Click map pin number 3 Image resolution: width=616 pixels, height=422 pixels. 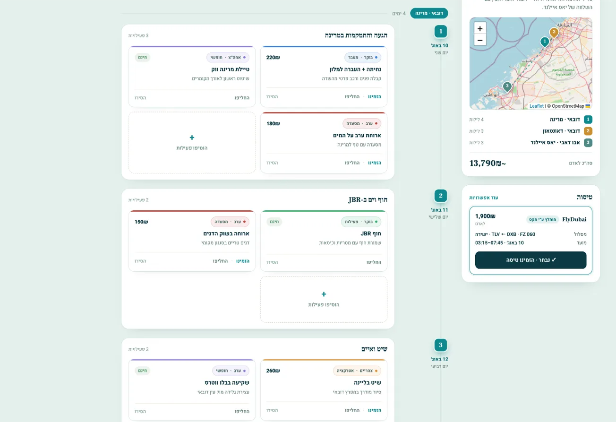(x=507, y=87)
